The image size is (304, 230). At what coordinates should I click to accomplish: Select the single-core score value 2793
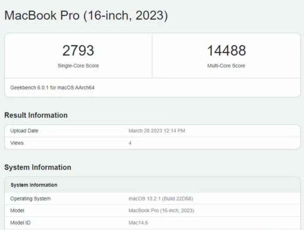[x=78, y=50]
